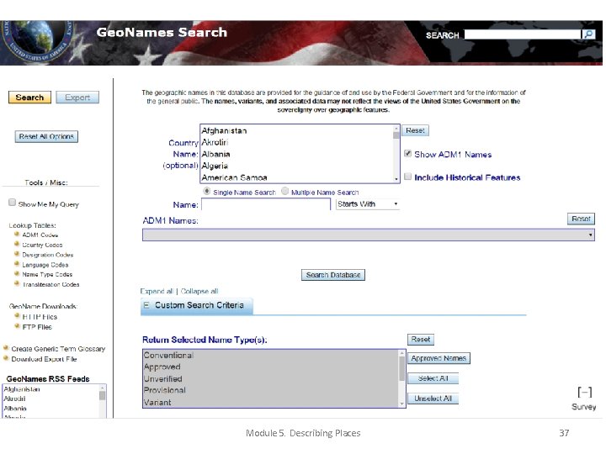Screen dimensions: 606x454
Task: Open the Country Codes lookup table
Action: coord(42,245)
